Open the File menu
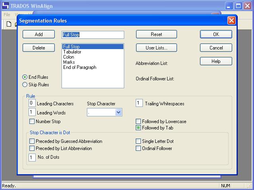Viewport: 254px width, 190px height. coord(7,15)
